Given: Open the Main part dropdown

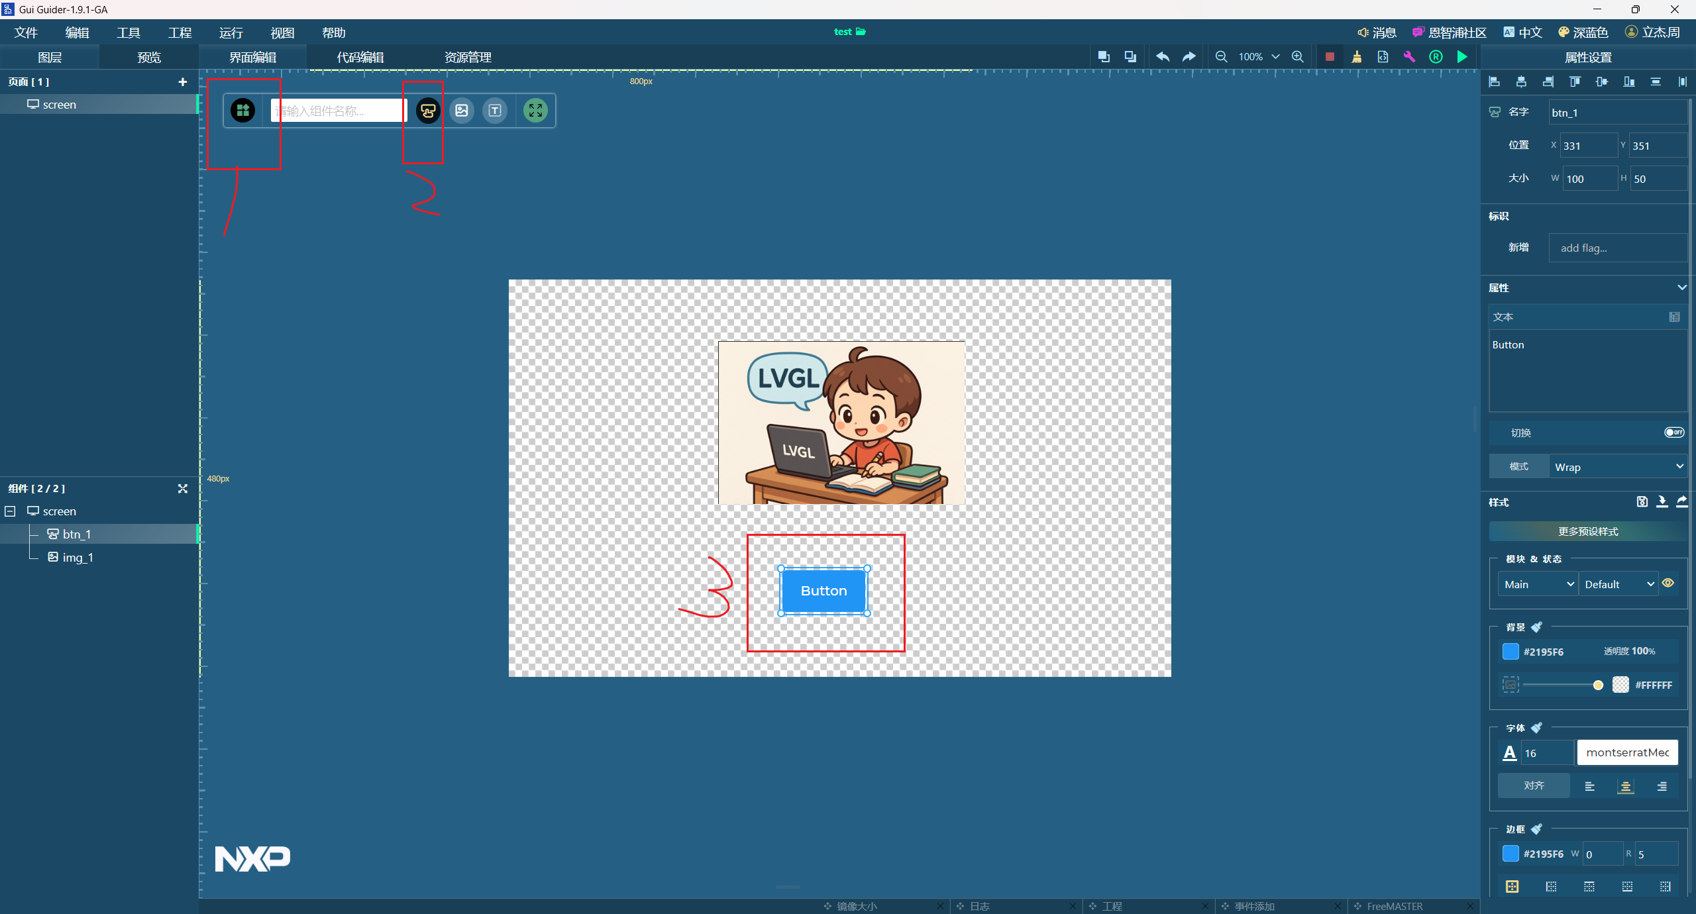Looking at the screenshot, I should point(1538,584).
